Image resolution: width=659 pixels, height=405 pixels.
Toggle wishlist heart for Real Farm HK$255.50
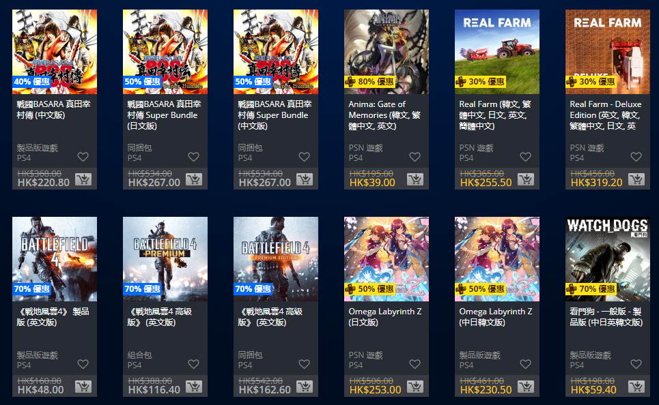(526, 157)
